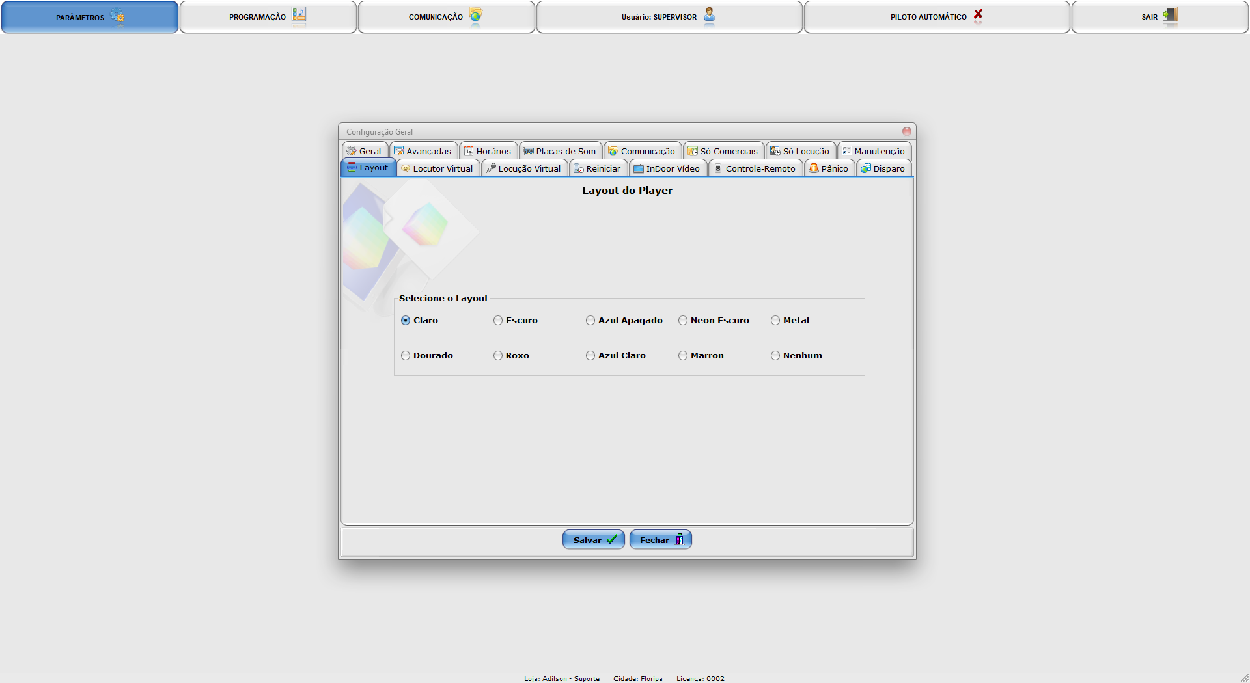Click the Placas de Som tab icon
The width and height of the screenshot is (1250, 683).
pos(529,151)
